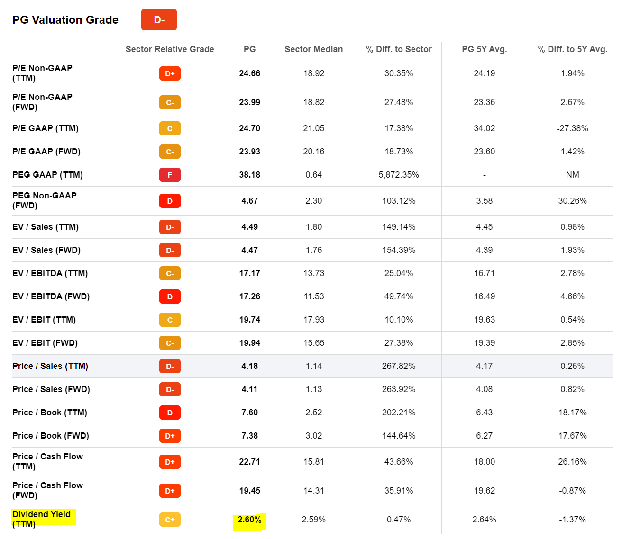Click the D- grade badge for EV / Sales (TTM)
The image size is (622, 539).
click(170, 227)
